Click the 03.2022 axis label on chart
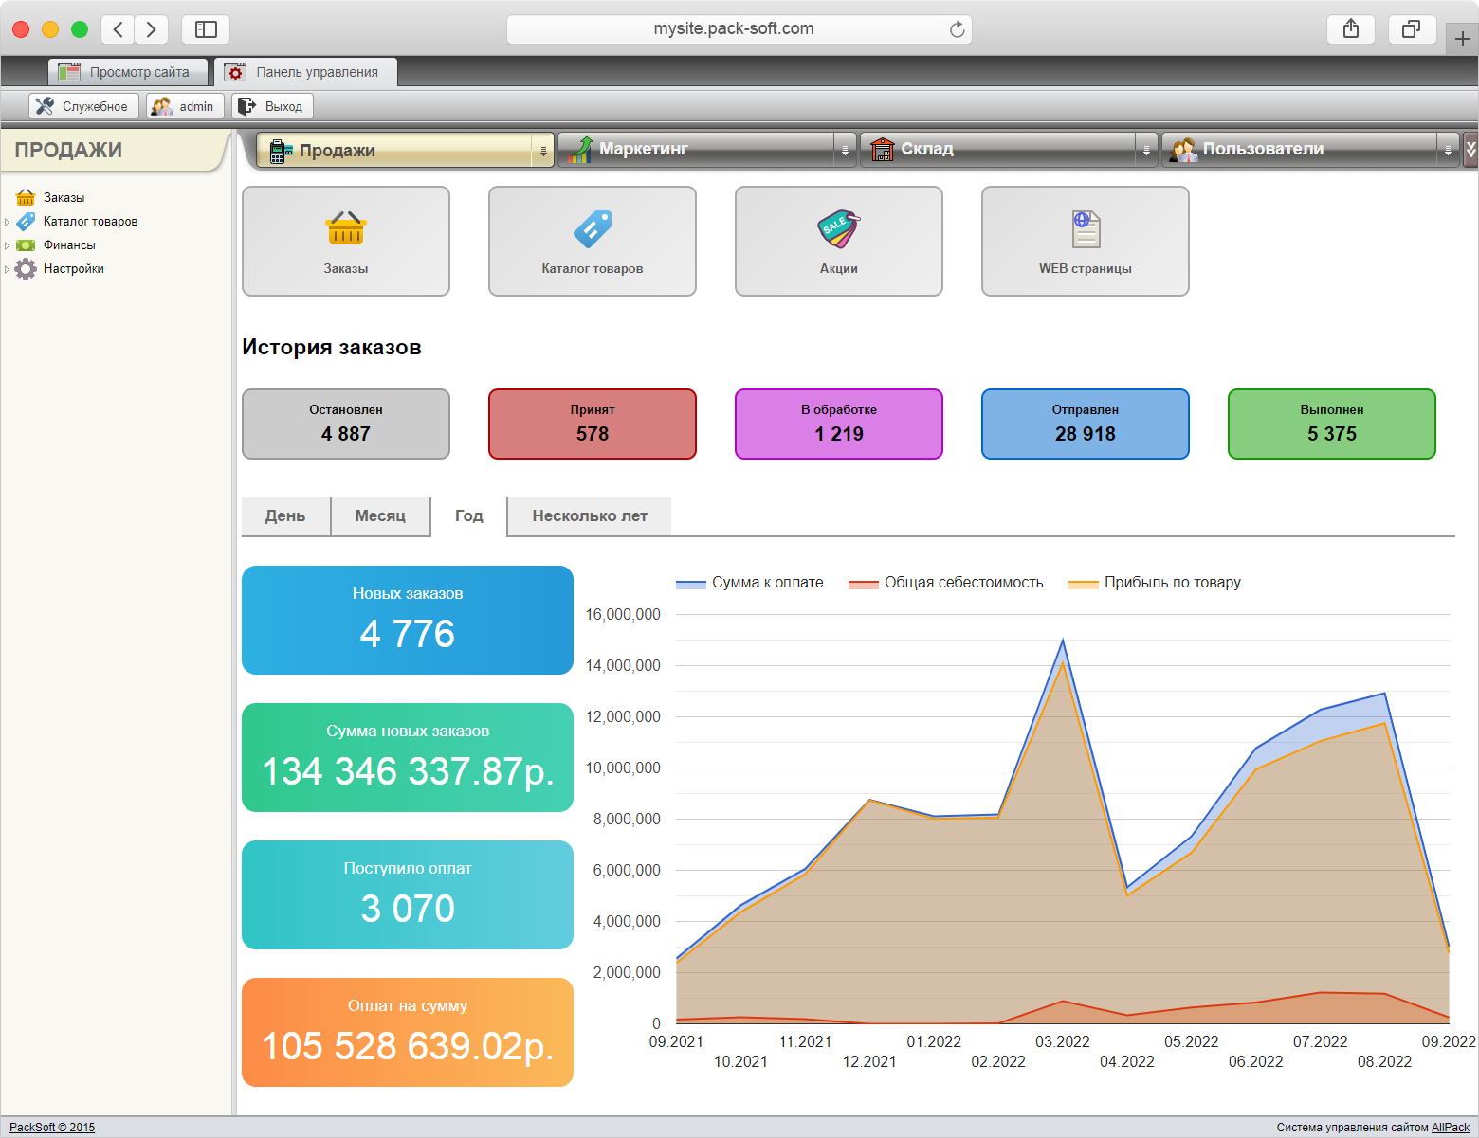 pos(1063,1041)
